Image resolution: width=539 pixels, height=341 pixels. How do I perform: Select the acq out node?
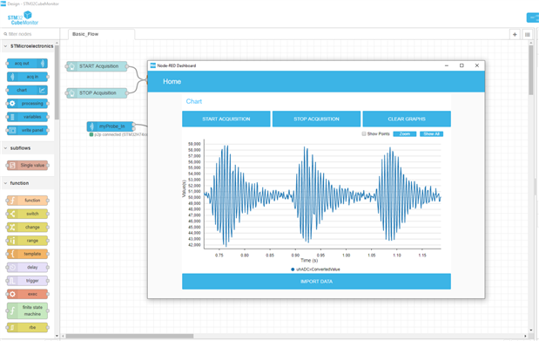pyautogui.click(x=27, y=64)
